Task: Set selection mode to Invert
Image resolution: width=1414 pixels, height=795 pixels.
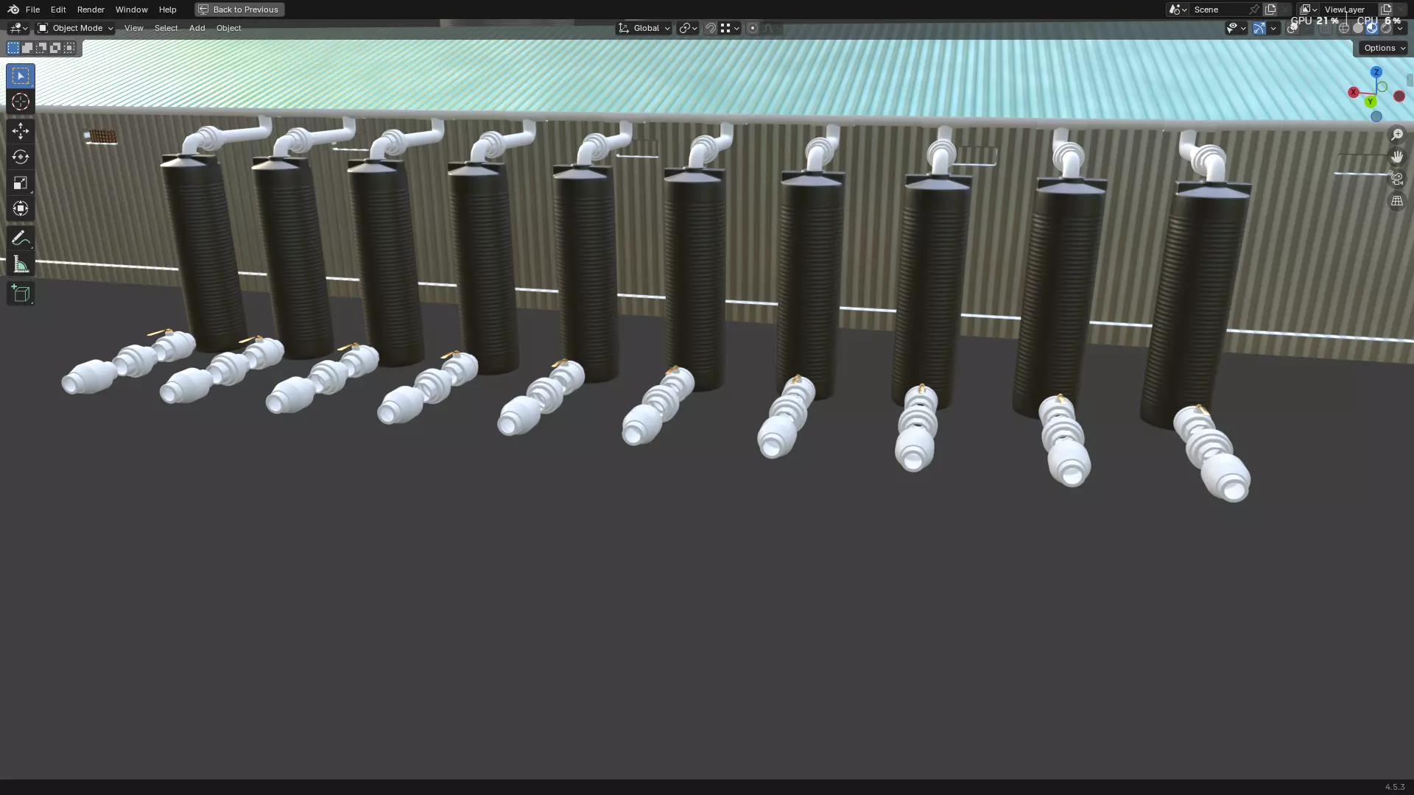Action: [55, 48]
